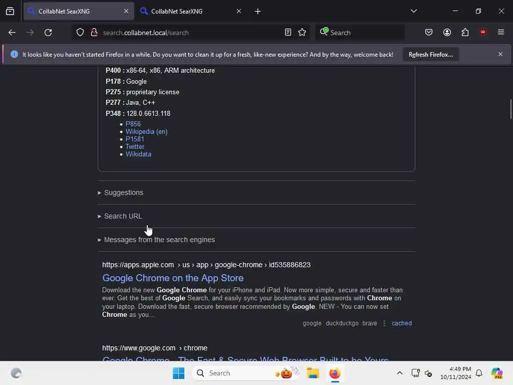Open the Copilot preview icon

point(497,373)
